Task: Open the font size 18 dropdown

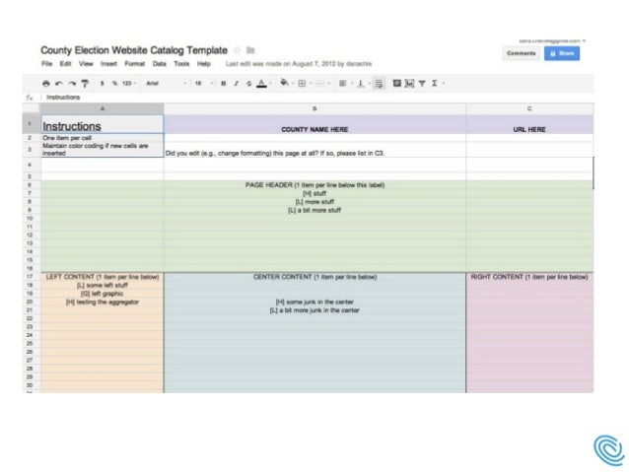Action: 204,84
